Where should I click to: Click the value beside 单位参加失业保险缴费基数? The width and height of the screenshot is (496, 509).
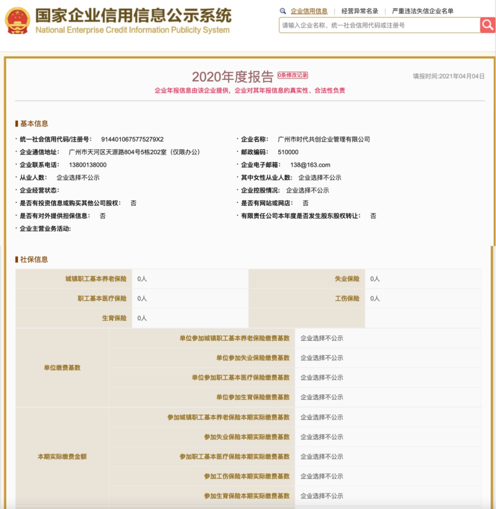click(321, 358)
